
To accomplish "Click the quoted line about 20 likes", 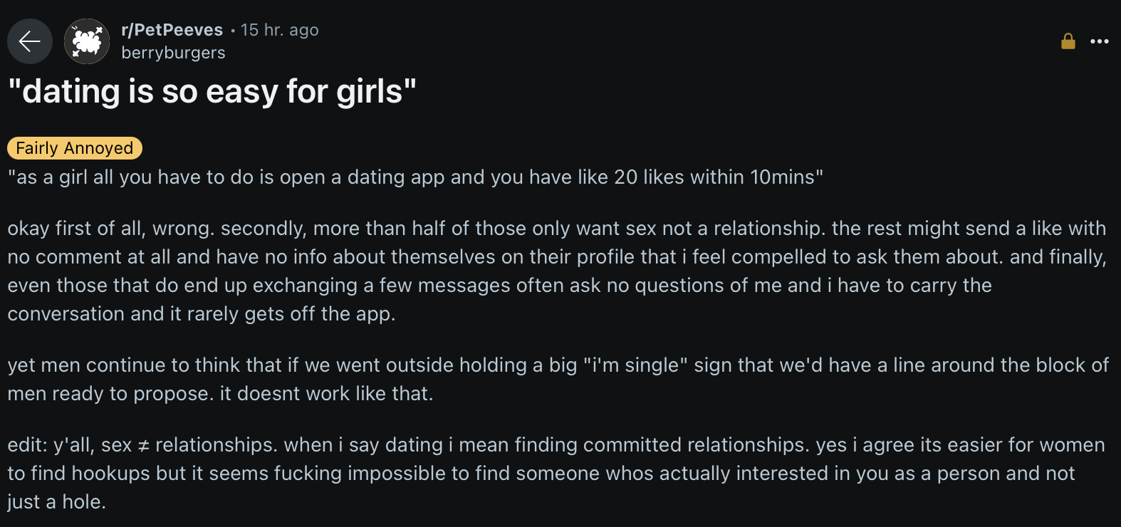I will 415,177.
